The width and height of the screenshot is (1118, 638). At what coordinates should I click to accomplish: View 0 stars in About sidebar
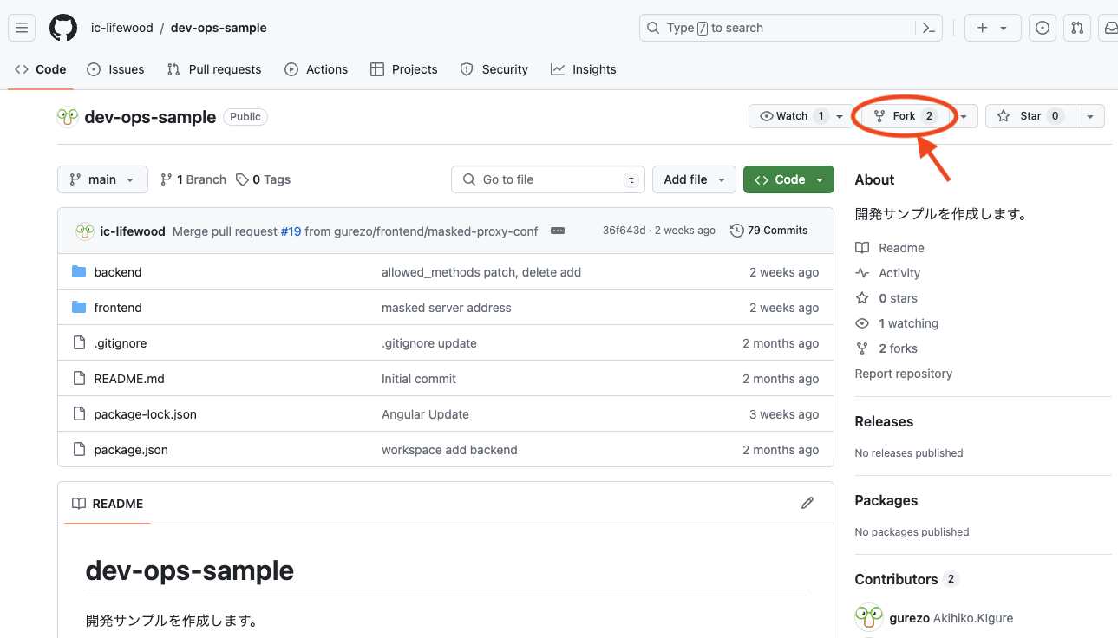[886, 298]
